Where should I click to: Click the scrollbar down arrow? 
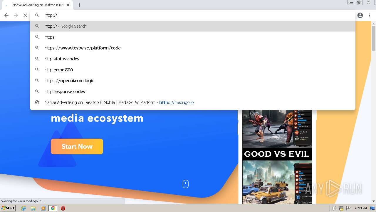[374, 201]
